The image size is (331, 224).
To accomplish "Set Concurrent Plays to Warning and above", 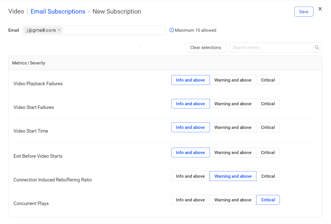I will 232,200.
